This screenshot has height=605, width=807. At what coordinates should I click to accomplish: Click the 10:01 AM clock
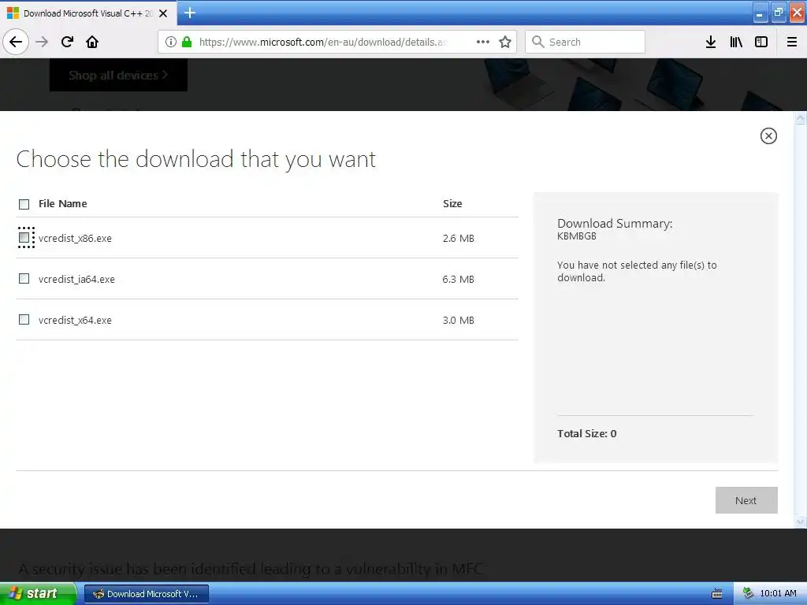[x=778, y=594]
